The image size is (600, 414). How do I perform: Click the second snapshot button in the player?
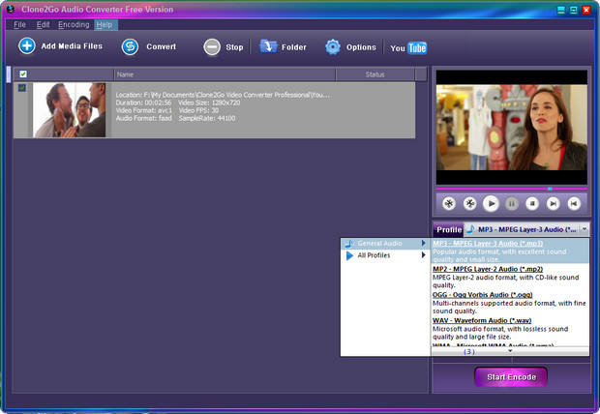[x=469, y=203]
